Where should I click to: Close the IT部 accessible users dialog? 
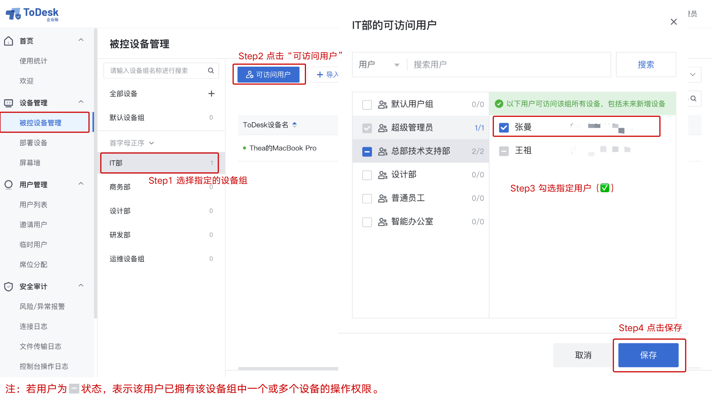[674, 22]
